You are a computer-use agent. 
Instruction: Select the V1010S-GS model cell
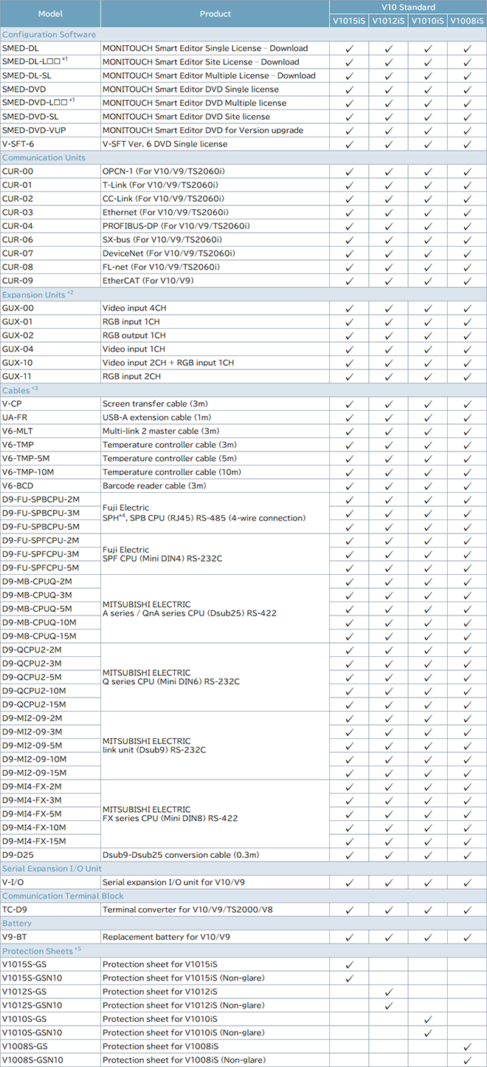(50, 1019)
